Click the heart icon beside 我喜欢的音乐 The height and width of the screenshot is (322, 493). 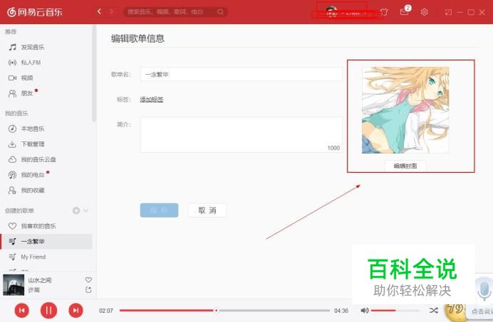[12, 226]
